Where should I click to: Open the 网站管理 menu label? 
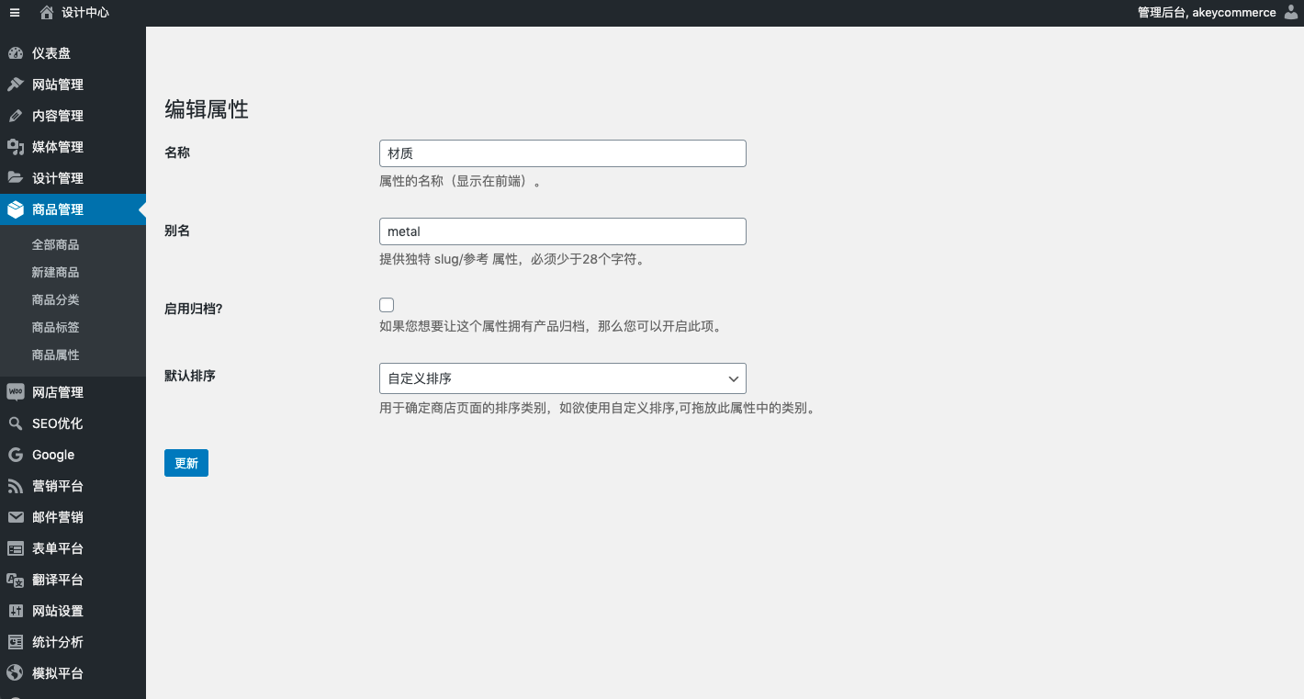click(58, 85)
